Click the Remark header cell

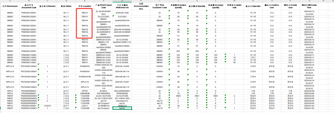(47, 7)
